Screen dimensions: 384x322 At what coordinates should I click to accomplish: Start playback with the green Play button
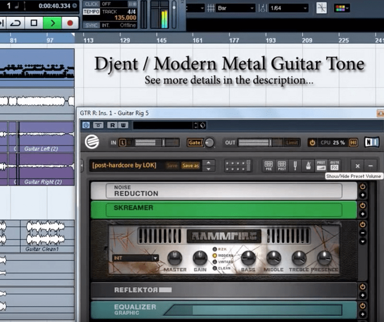point(52,23)
